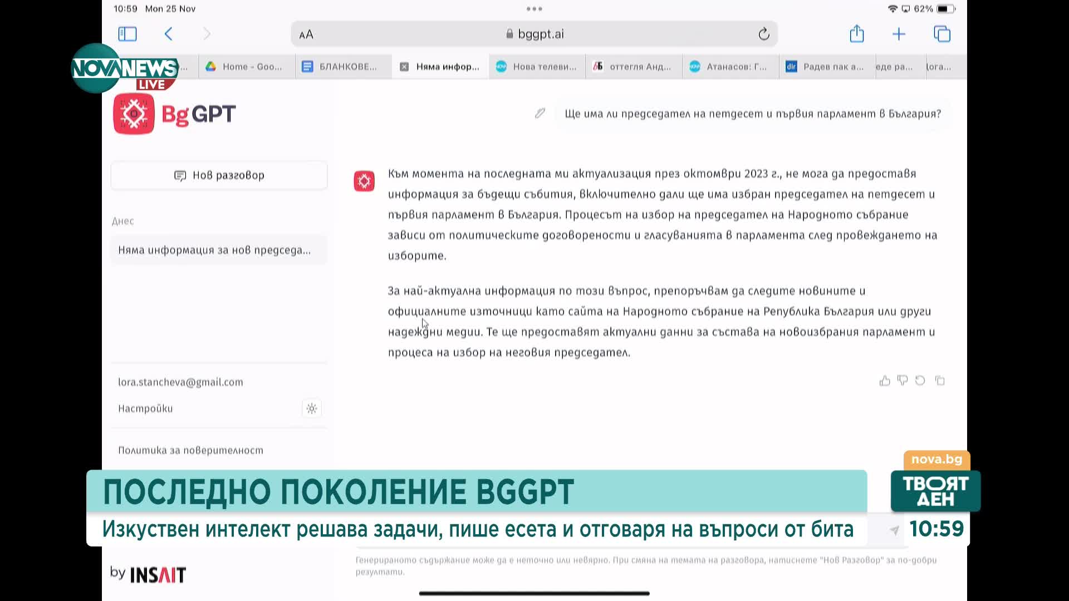Start a new chat with Нов разговор

219,175
